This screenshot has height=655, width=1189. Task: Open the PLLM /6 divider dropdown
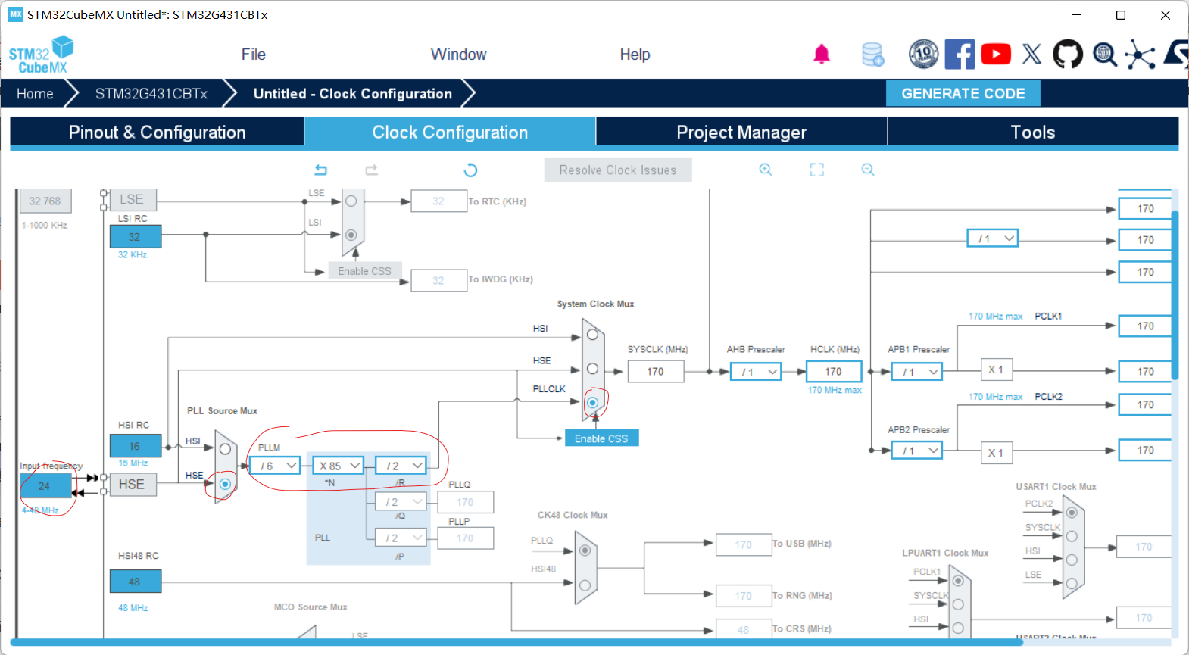coord(276,466)
